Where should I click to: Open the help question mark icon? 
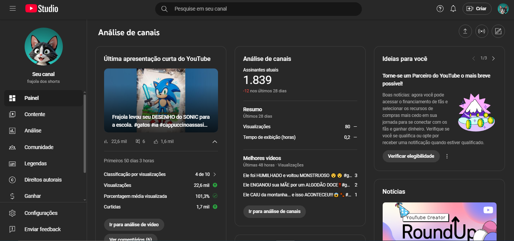[x=440, y=9]
